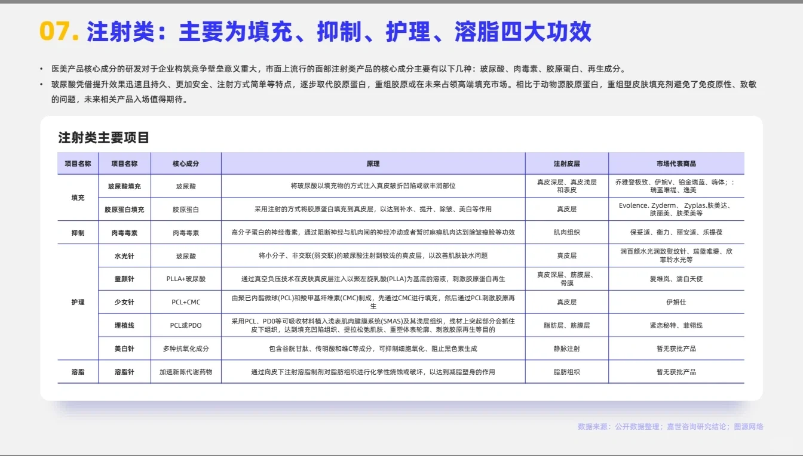
Task: Select the "填充" category cell
Action: (x=78, y=197)
